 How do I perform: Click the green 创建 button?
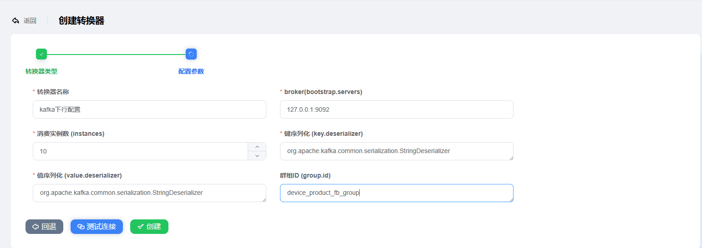tap(149, 227)
